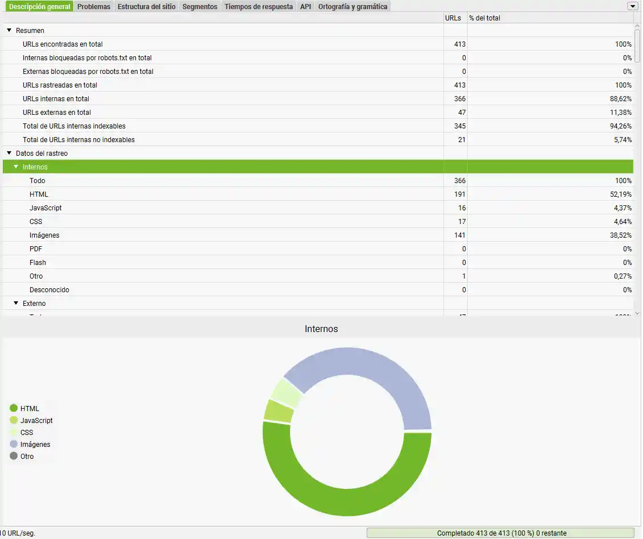Collapse the Internos tree group
The image size is (643, 539).
pyautogui.click(x=16, y=167)
